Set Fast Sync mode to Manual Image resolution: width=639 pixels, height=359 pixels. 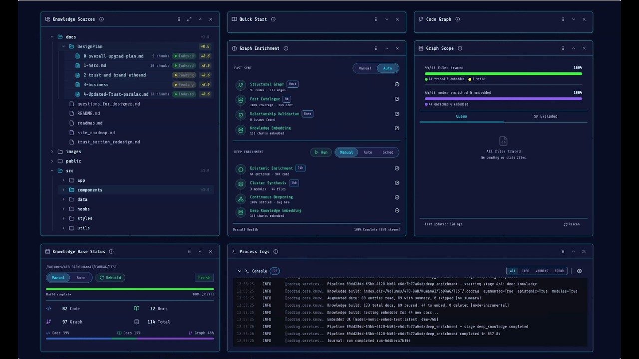365,68
